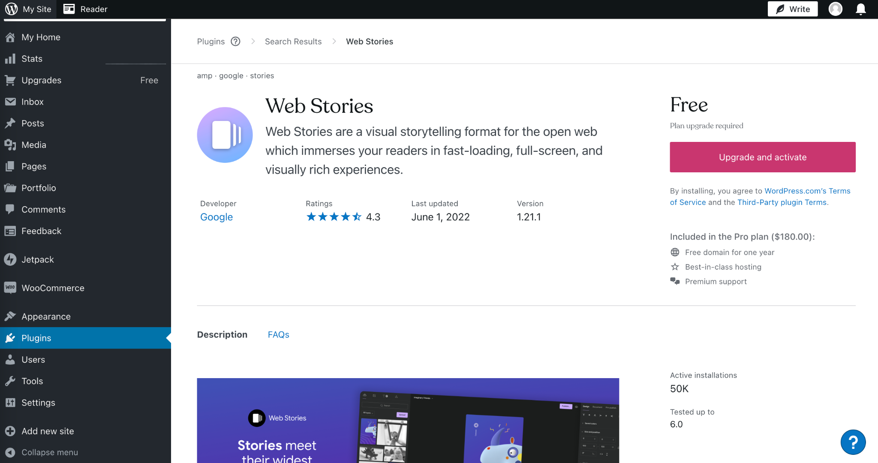Select the Description tab

point(222,334)
